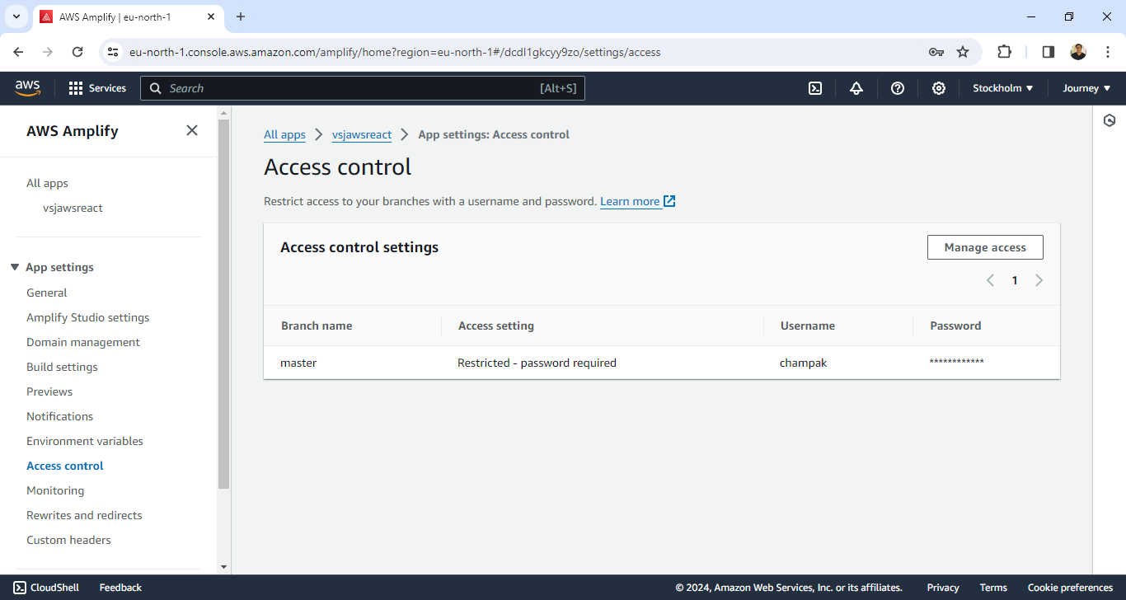Open the Stockholm region dropdown
The width and height of the screenshot is (1126, 600).
click(x=1003, y=88)
